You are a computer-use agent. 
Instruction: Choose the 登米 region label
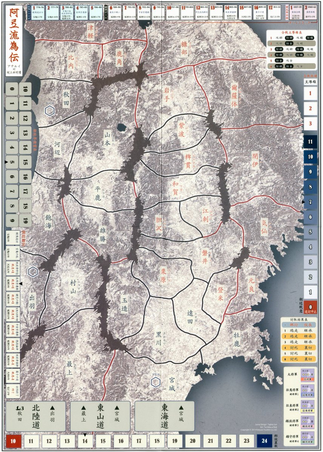click(221, 293)
